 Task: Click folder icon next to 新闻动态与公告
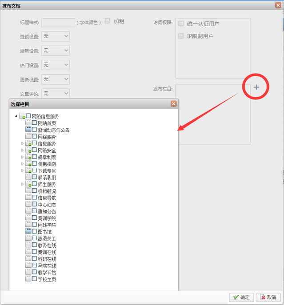[x=28, y=130]
